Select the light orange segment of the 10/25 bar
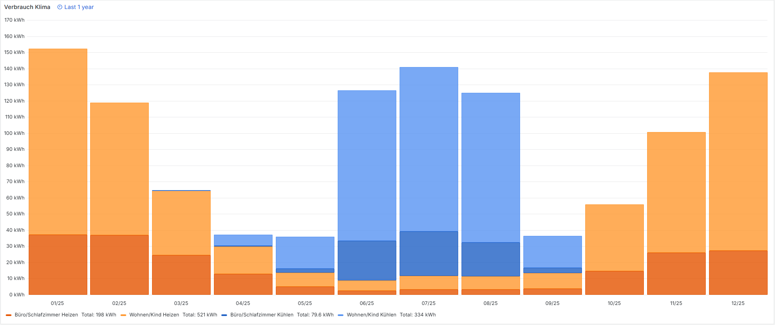 614,238
